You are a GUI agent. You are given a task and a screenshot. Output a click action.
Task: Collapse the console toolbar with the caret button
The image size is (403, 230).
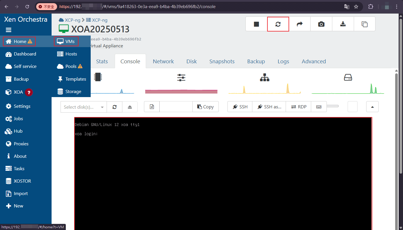pos(372,107)
